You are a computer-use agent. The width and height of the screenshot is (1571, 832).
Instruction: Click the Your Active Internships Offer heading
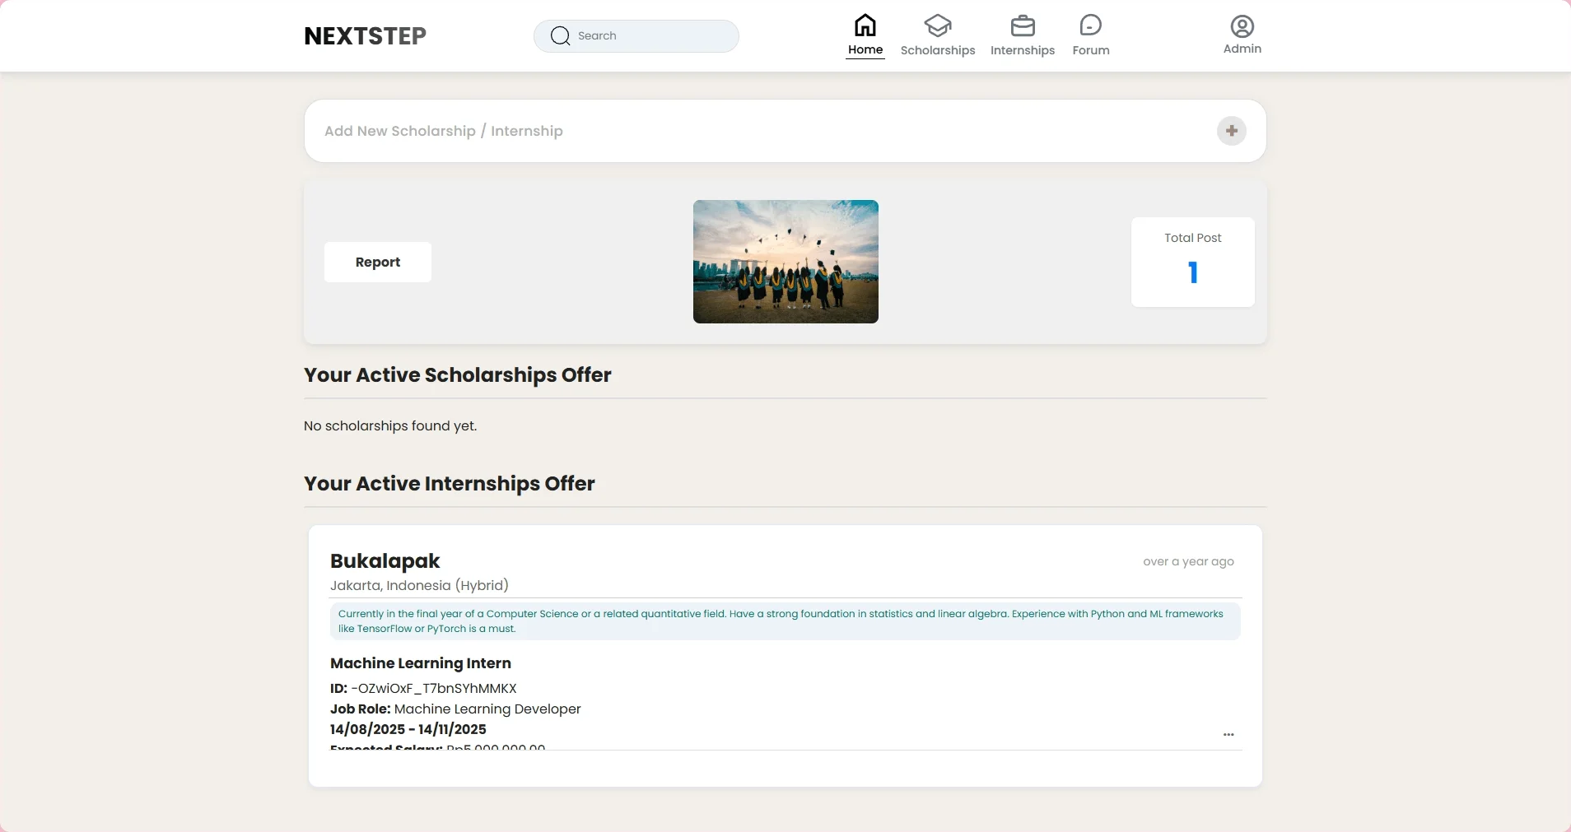pyautogui.click(x=450, y=484)
